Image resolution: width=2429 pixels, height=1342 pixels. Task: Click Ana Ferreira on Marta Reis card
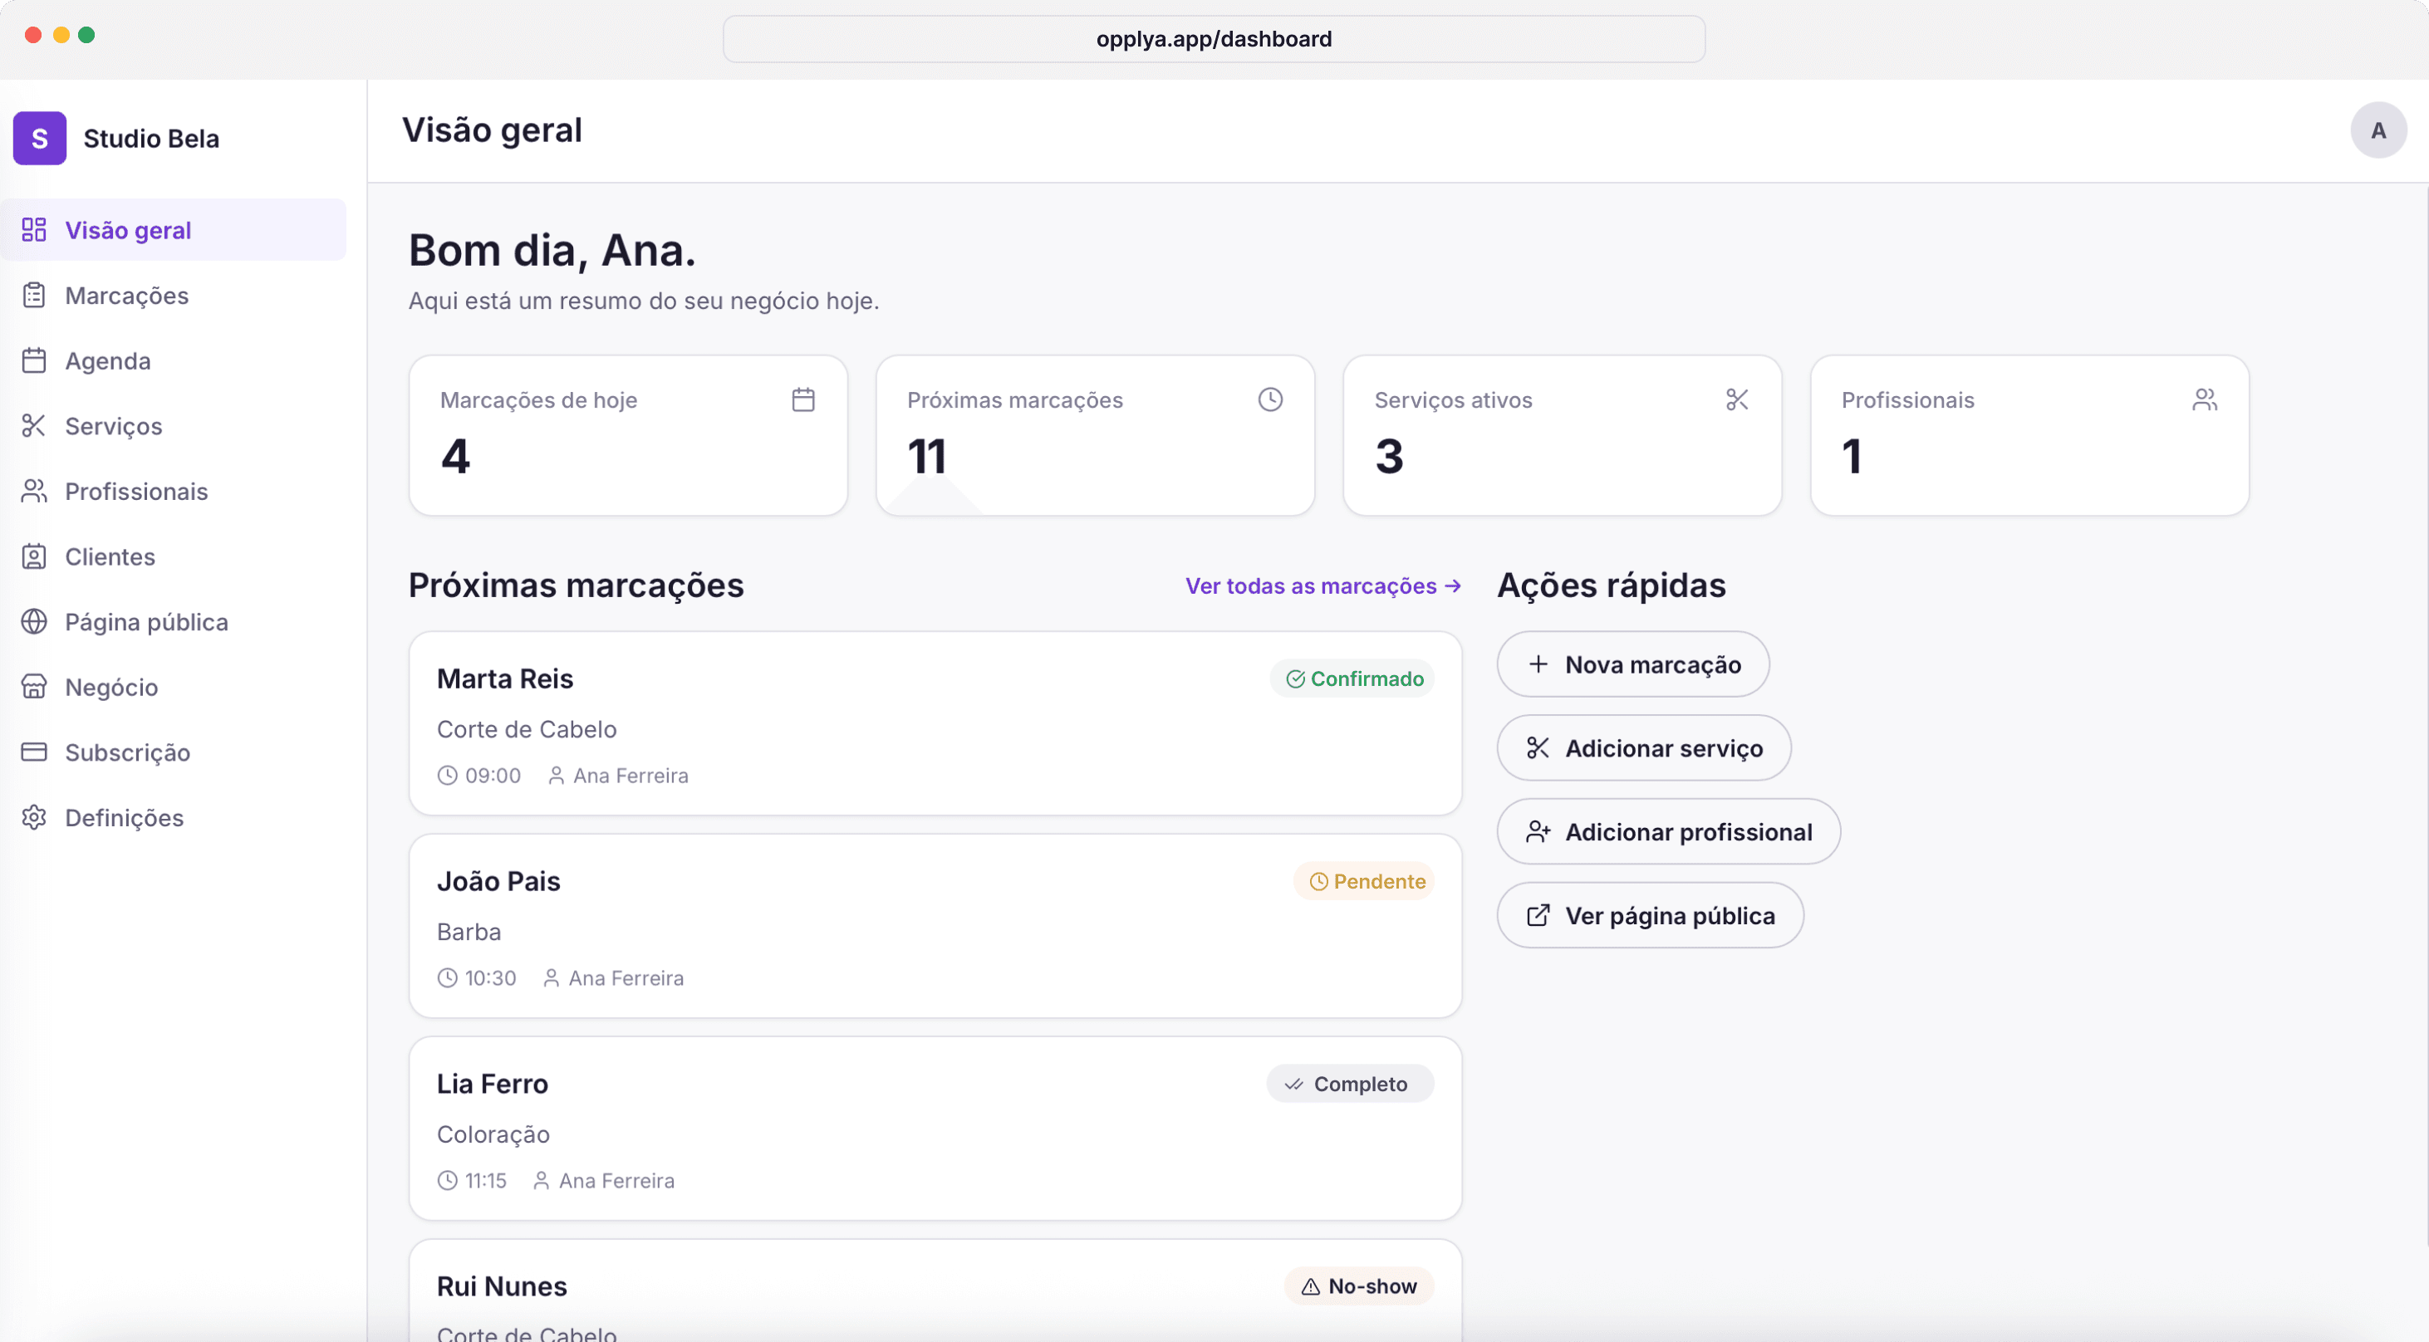631,776
